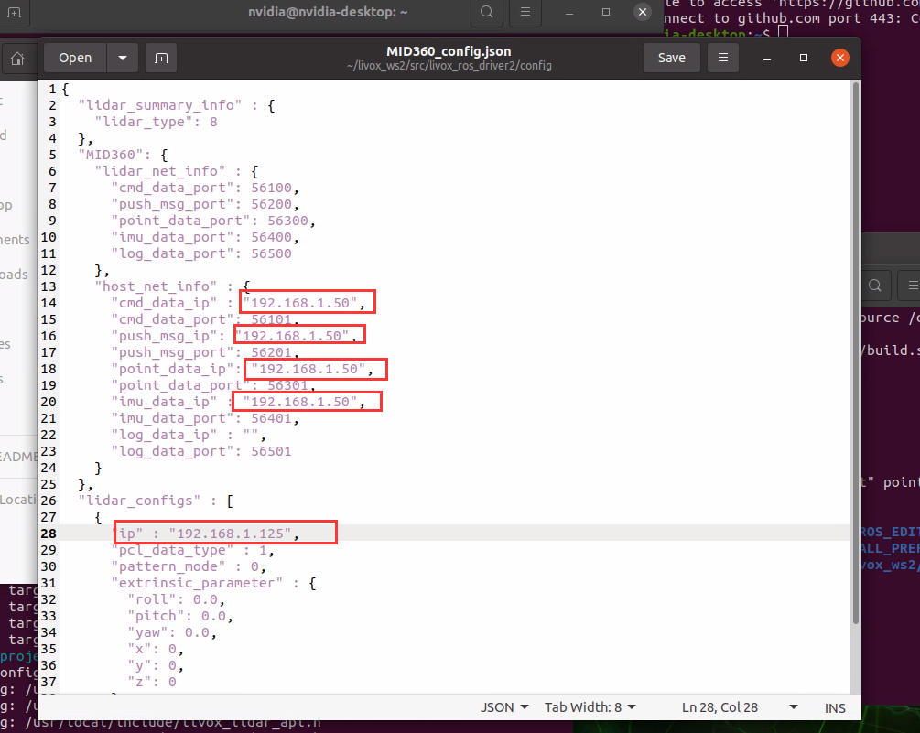Click the "log_data_port": 56501 line
Image resolution: width=920 pixels, height=733 pixels.
click(x=201, y=451)
